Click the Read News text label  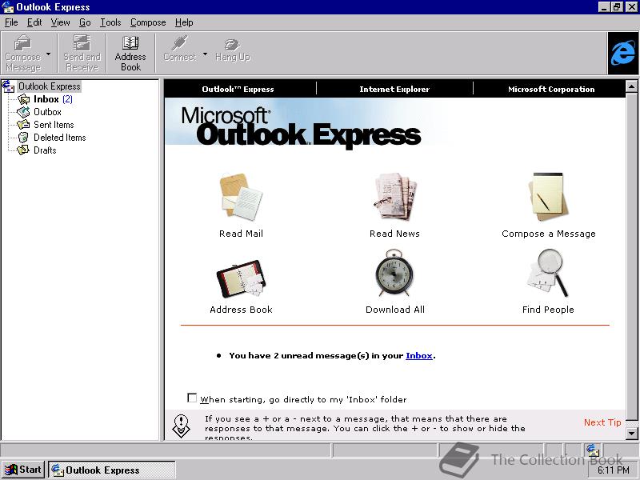tap(394, 234)
